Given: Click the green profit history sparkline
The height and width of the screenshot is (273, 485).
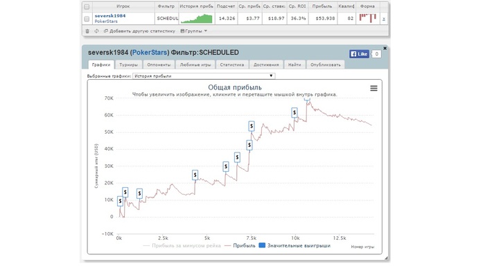Looking at the screenshot, I should [197, 19].
